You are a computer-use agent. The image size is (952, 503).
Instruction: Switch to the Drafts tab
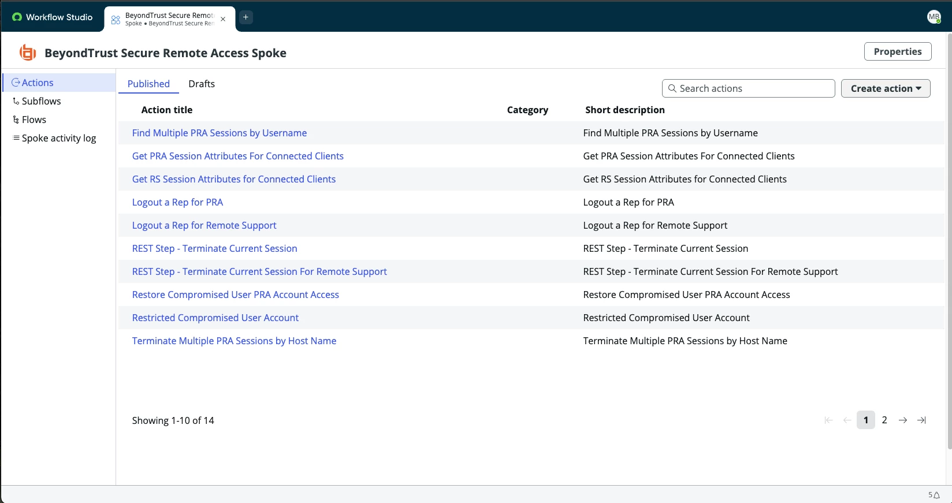[202, 84]
